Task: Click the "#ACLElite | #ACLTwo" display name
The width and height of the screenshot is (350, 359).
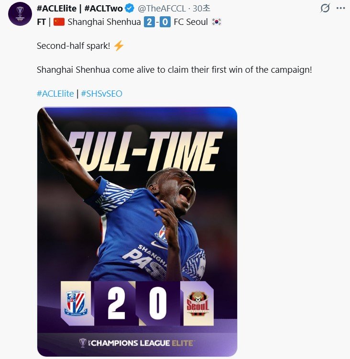Action: coord(79,8)
